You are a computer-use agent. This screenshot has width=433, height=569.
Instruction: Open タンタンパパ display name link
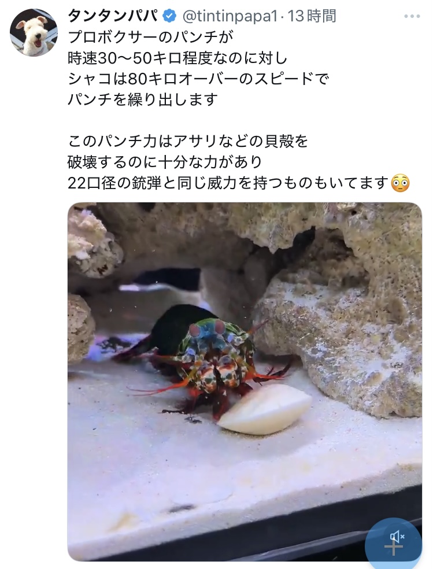point(113,16)
